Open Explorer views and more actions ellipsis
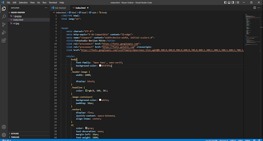The height and width of the screenshot is (141, 263). 46,8
